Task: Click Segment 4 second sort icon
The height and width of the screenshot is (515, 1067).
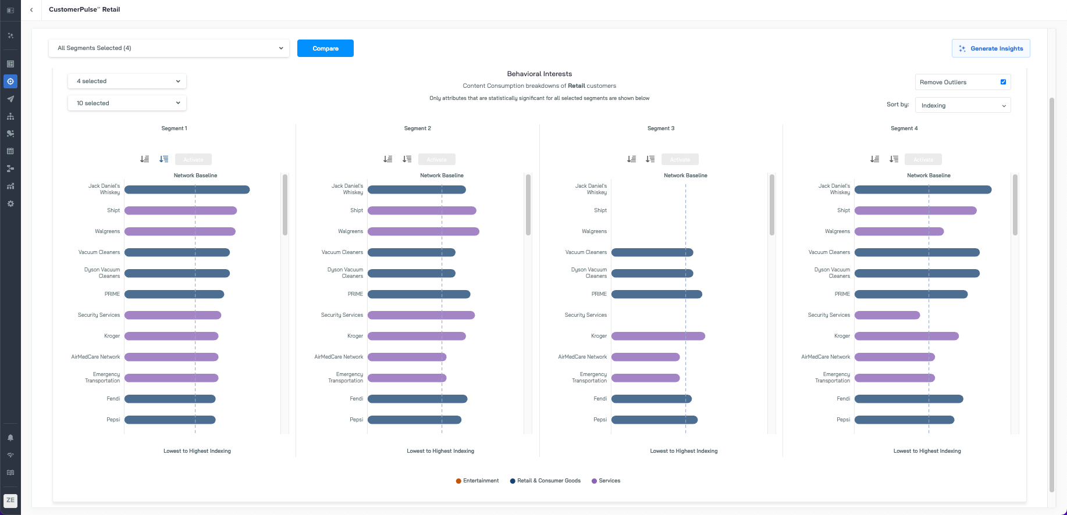Action: [894, 159]
